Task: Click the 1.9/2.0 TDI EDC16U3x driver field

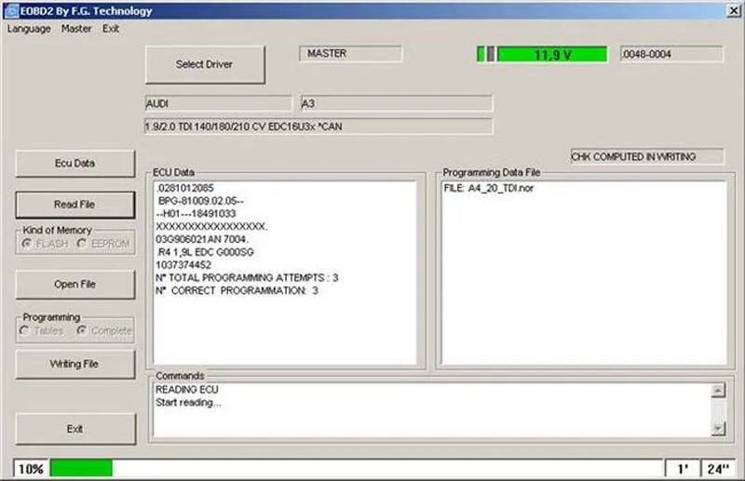Action: [x=318, y=127]
